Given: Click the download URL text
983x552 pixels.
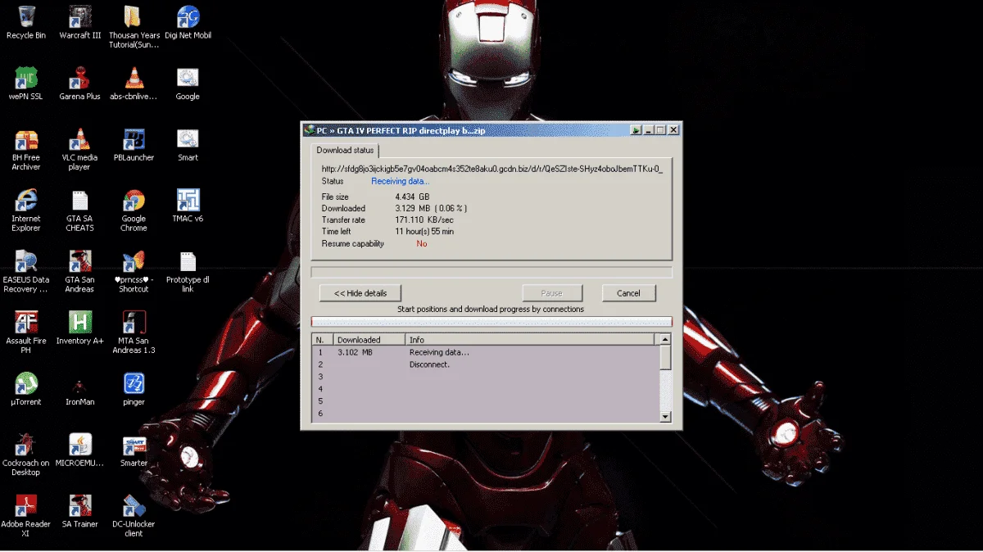Looking at the screenshot, I should pos(492,169).
